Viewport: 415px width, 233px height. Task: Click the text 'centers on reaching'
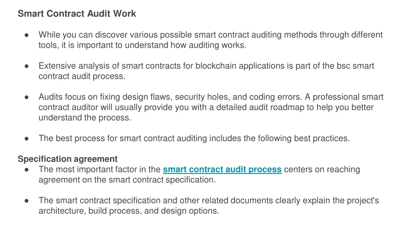pyautogui.click(x=322, y=169)
